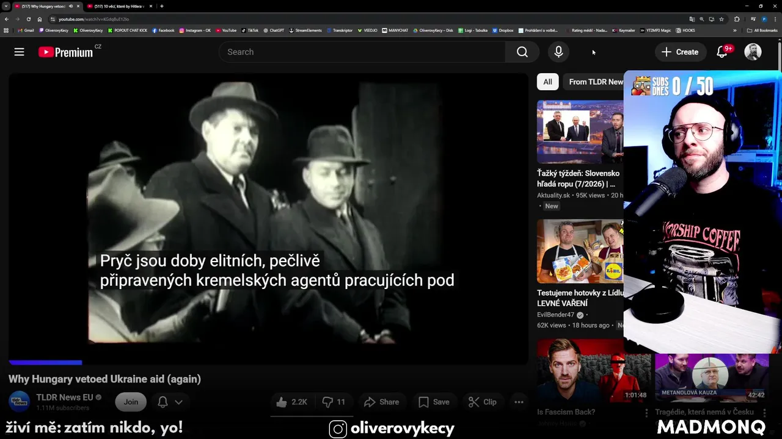Select the All filter chip
The image size is (782, 439).
tap(547, 82)
